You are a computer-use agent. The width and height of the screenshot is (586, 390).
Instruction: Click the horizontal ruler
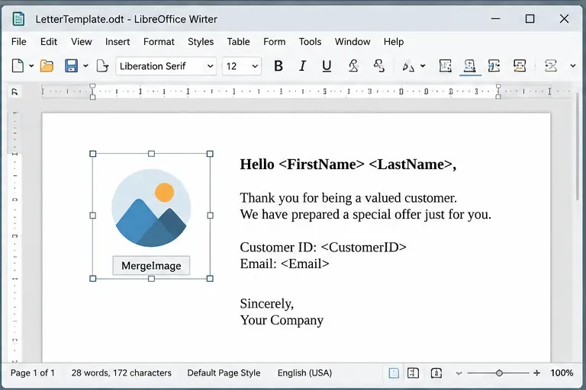point(307,91)
